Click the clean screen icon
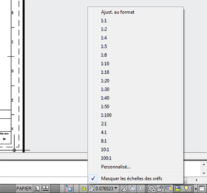The height and width of the screenshot is (193, 207). [202, 188]
